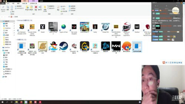Switch to the View ribbon tab
This screenshot has width=185, height=104.
coord(18,3)
